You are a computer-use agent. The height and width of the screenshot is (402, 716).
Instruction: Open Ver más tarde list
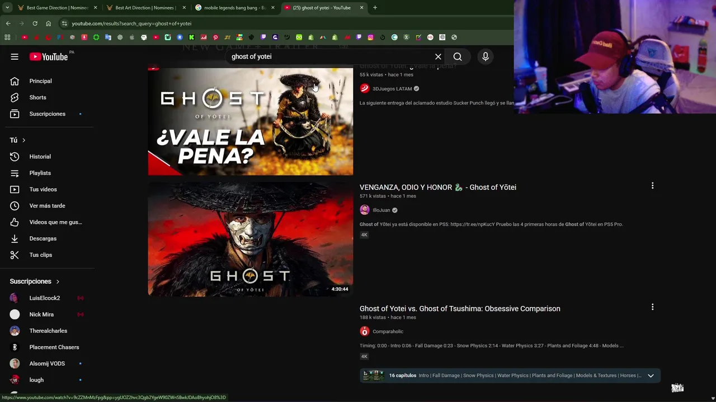(x=48, y=205)
